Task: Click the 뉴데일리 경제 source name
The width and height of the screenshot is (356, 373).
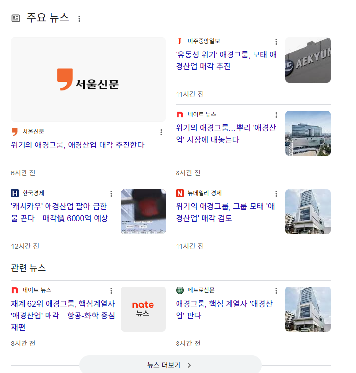Action: [204, 193]
